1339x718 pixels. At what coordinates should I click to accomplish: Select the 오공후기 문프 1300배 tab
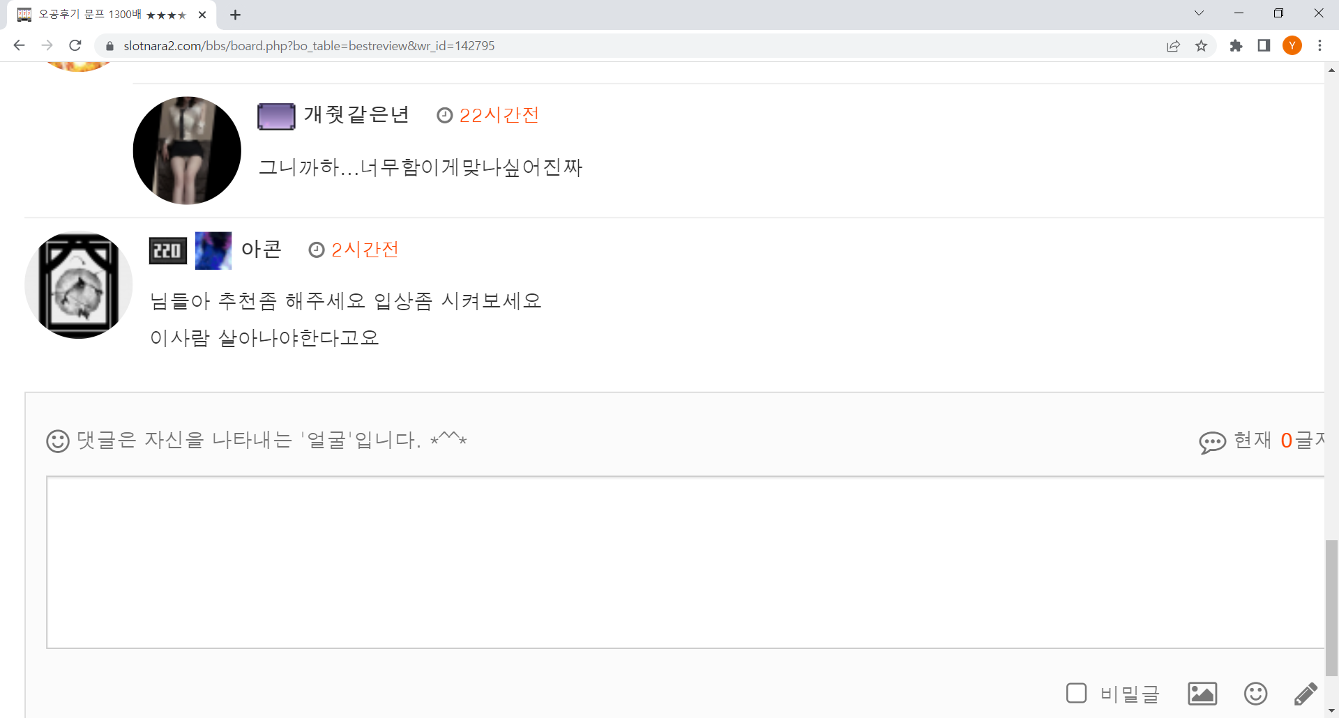point(112,15)
